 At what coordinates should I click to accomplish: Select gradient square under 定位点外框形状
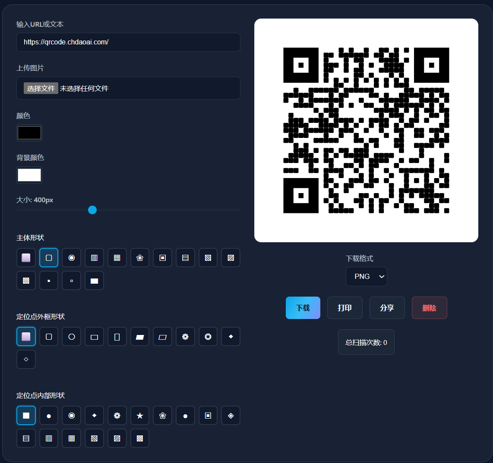tap(26, 337)
